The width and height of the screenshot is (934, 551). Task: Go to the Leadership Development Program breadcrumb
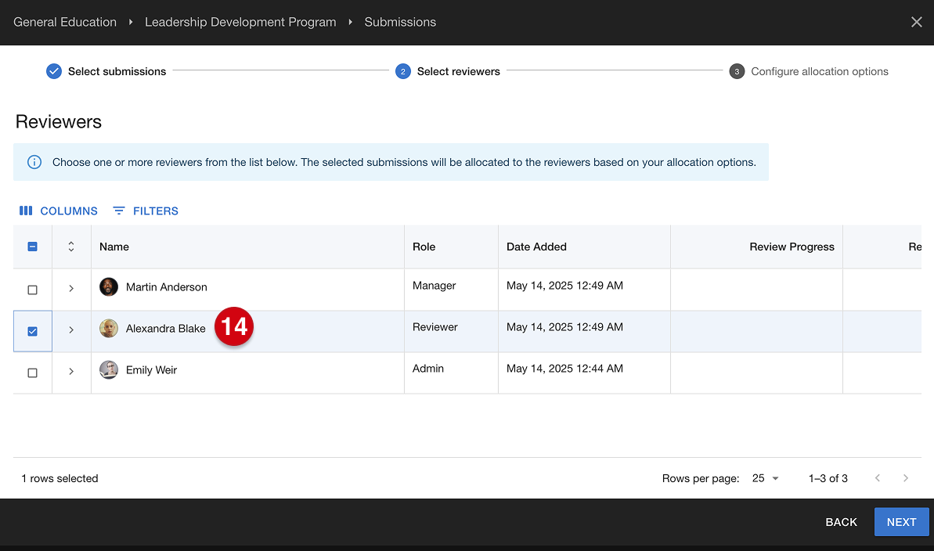click(240, 22)
